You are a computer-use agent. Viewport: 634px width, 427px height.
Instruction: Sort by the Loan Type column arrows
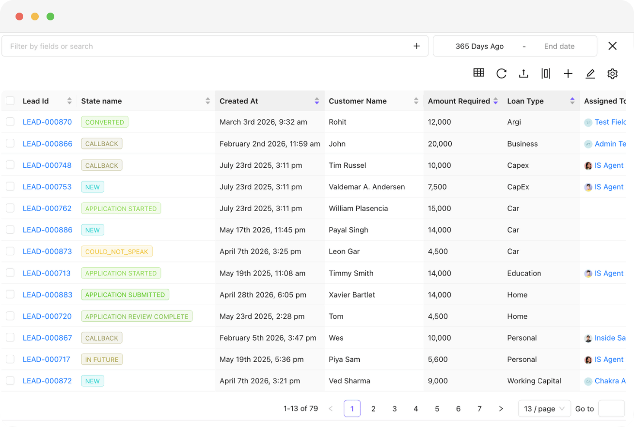click(572, 101)
